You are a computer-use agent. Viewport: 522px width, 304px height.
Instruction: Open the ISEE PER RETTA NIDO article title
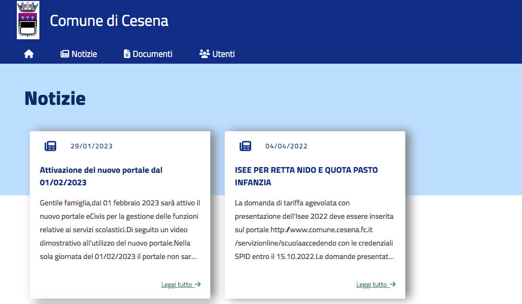(x=306, y=176)
